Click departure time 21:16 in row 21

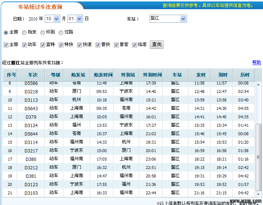tap(199, 193)
